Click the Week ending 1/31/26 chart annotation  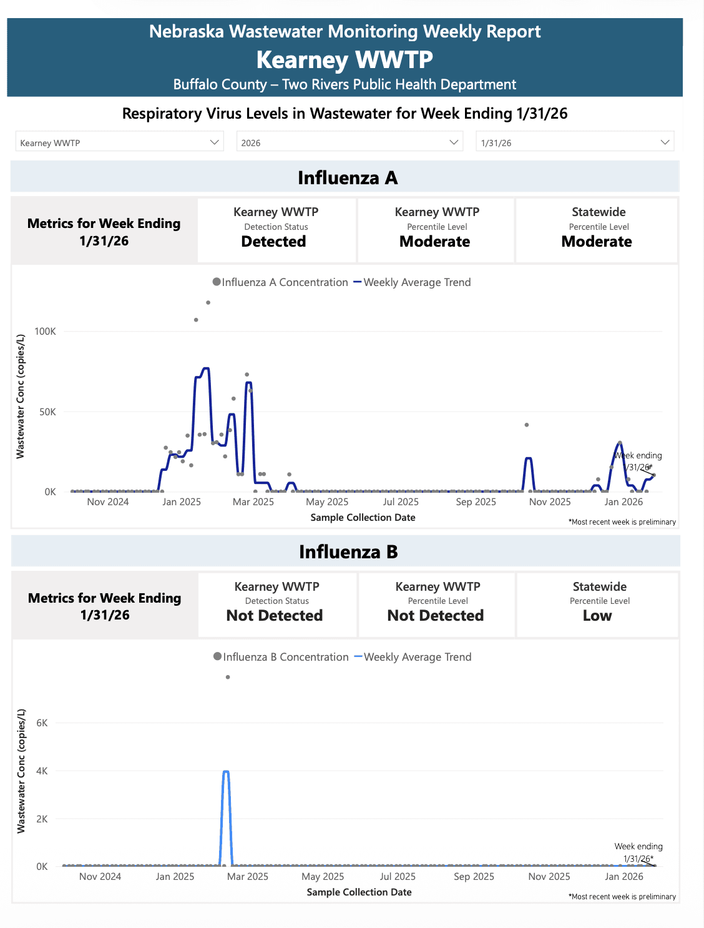click(637, 461)
